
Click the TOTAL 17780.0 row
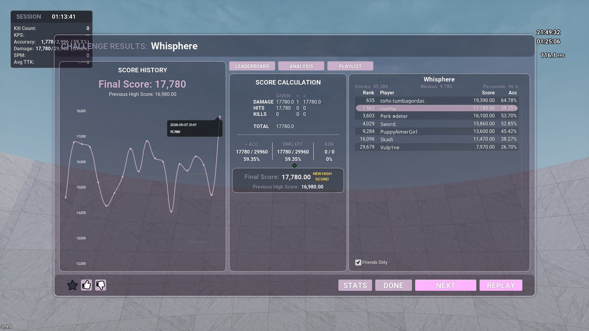click(x=273, y=127)
